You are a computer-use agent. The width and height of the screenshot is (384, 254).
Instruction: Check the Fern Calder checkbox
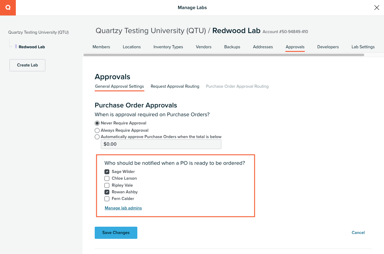click(x=107, y=199)
